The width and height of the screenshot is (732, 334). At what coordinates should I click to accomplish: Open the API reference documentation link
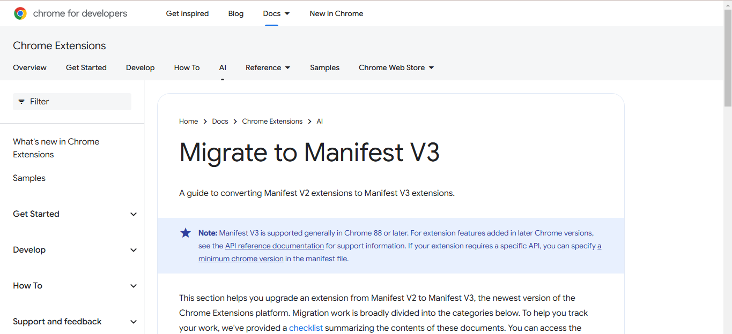click(x=274, y=246)
